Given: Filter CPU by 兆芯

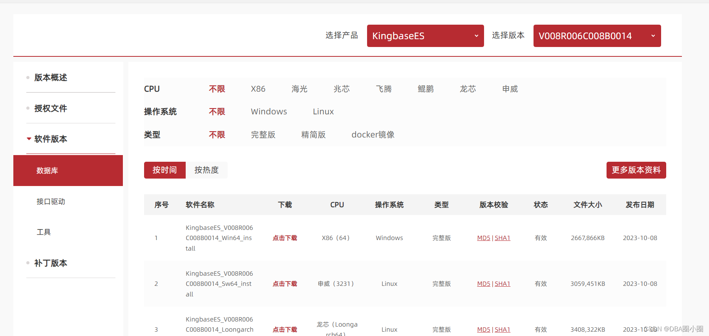Looking at the screenshot, I should click(342, 89).
